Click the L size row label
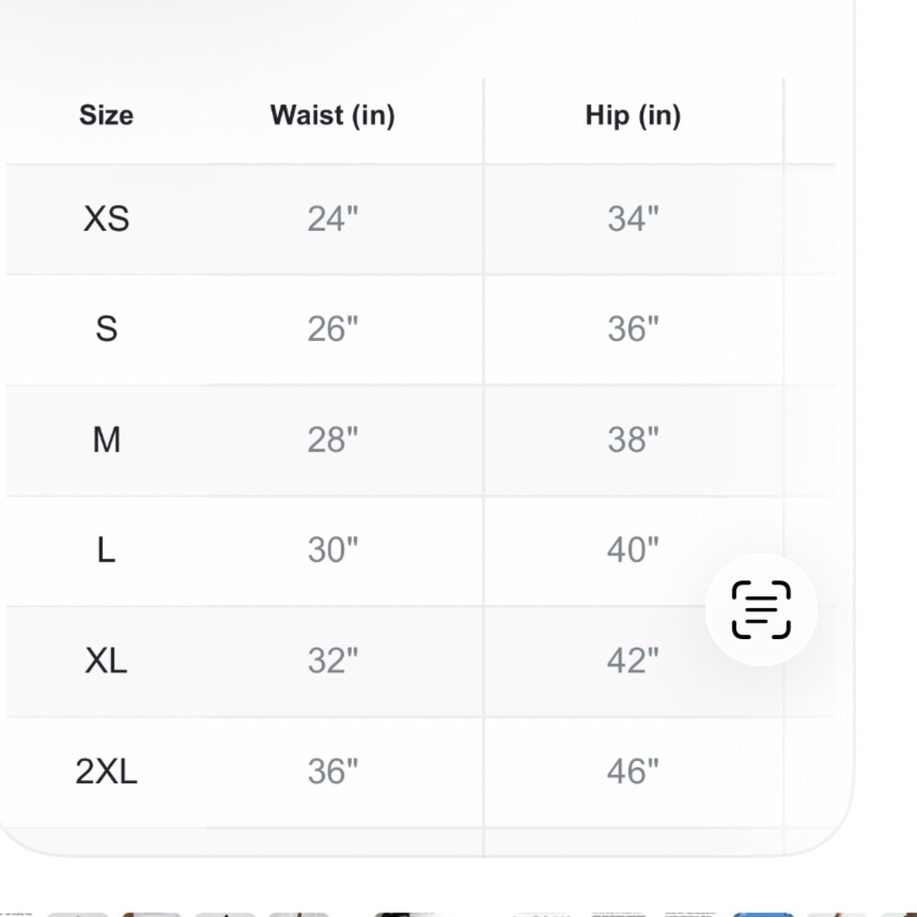The image size is (917, 917). 106,550
